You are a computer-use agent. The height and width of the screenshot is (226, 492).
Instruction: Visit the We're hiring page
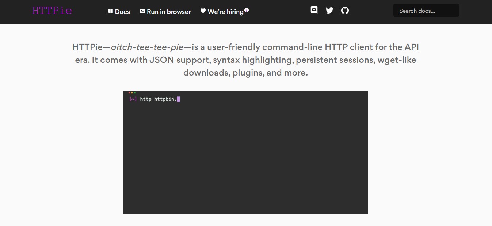[x=224, y=12]
